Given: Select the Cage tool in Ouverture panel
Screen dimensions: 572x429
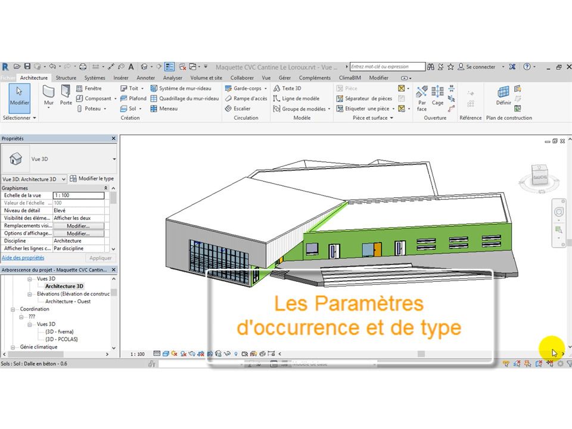Looking at the screenshot, I should click(x=437, y=95).
